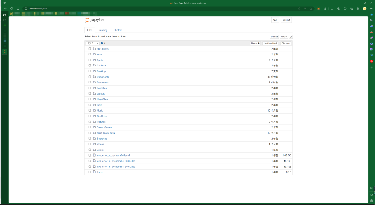This screenshot has width=375, height=205.
Task: Open browser Collections
Action: [x=339, y=9]
